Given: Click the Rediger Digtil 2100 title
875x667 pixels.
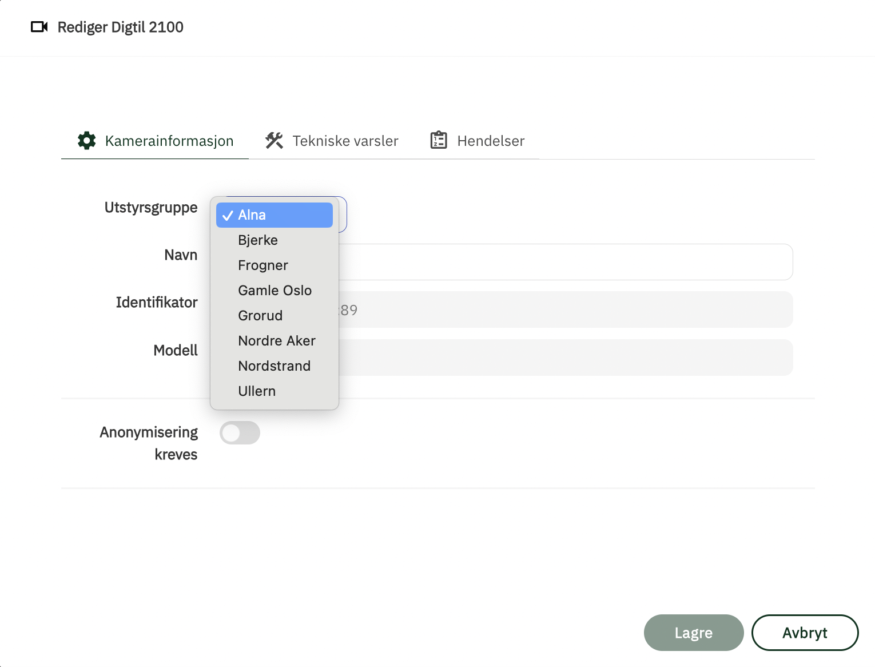Looking at the screenshot, I should pos(121,27).
